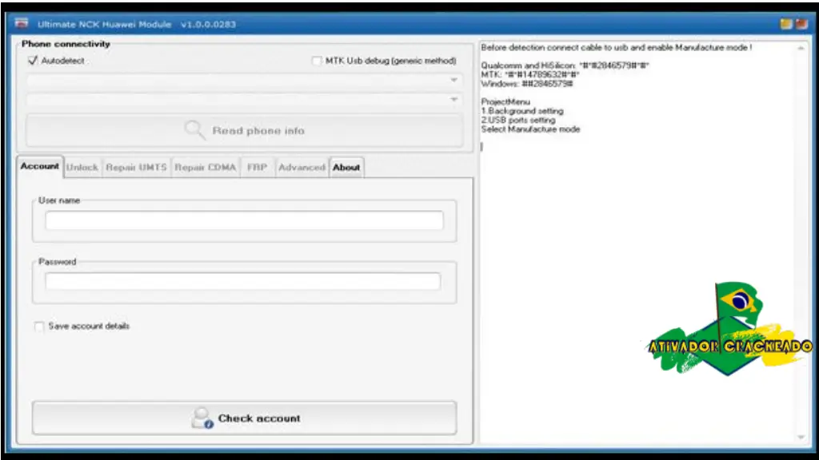Click the 'Windows:' code line in log
This screenshot has height=460, width=819.
coord(527,83)
